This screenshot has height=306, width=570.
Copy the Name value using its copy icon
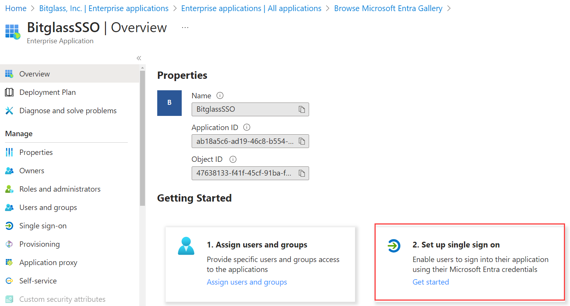[302, 109]
